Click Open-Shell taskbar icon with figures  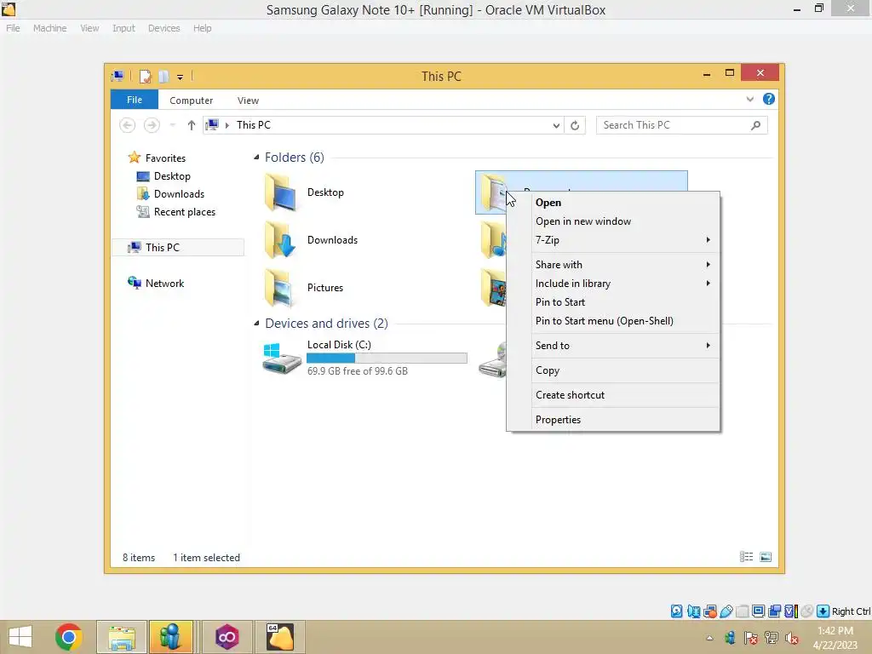(170, 637)
